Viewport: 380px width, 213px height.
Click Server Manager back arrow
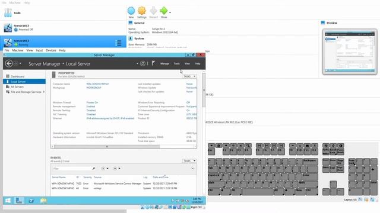[x=9, y=63]
